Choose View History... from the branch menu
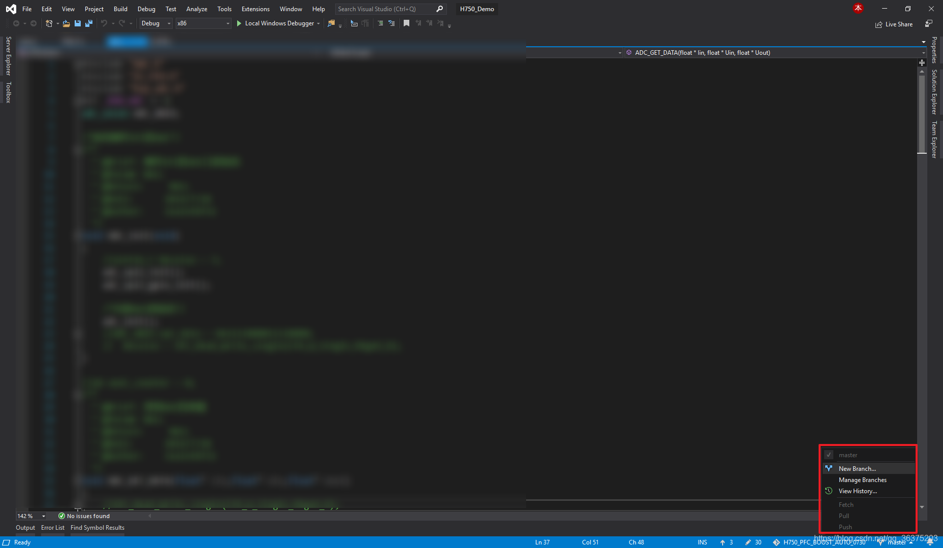Screen dimensions: 943x548 point(868,491)
